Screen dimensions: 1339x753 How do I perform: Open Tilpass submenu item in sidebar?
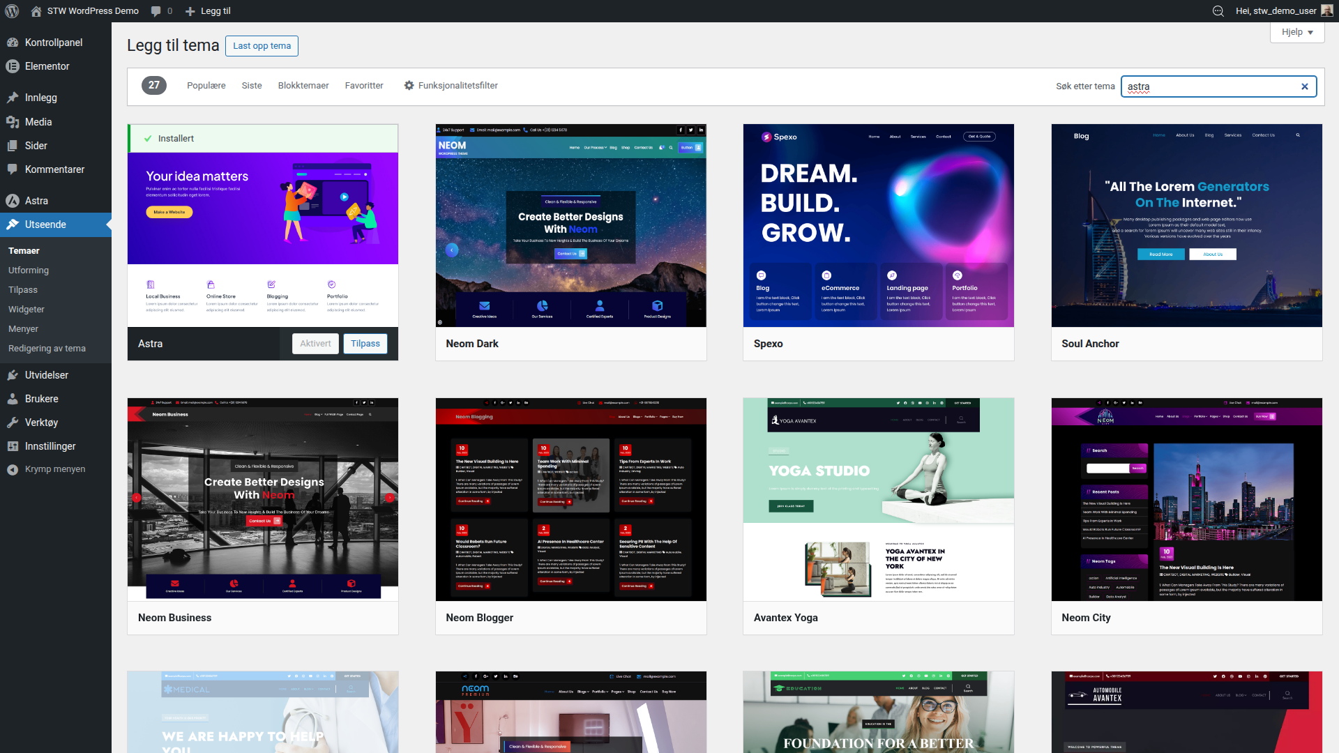tap(56, 290)
